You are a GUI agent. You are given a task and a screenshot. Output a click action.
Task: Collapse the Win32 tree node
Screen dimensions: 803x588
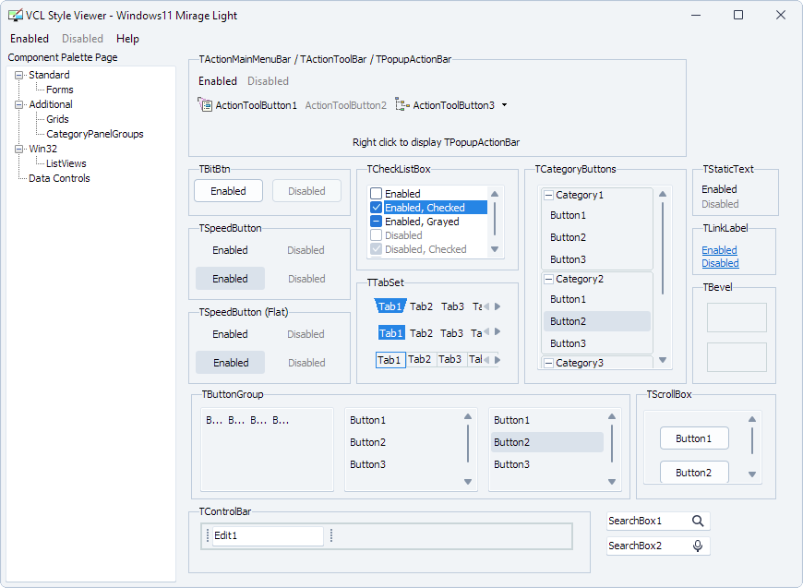19,149
